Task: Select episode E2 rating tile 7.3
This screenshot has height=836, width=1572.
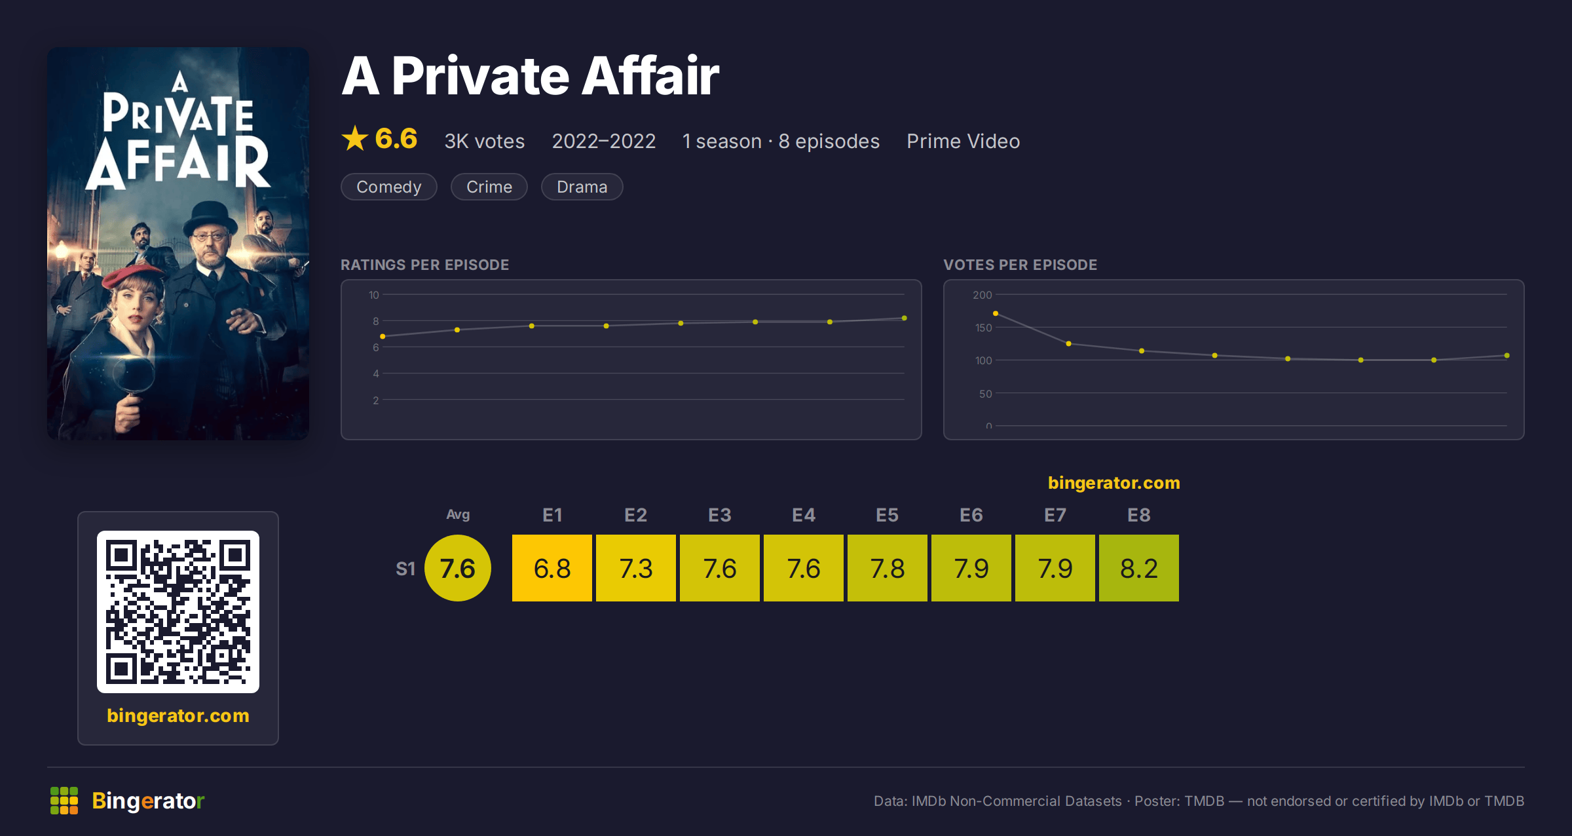Action: 636,568
